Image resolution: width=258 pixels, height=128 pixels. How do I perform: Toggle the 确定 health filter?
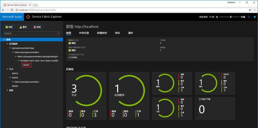[9, 27]
